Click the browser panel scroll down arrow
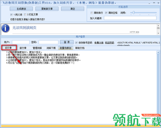Screen dimensions: 161x128 (x=158, y=33)
